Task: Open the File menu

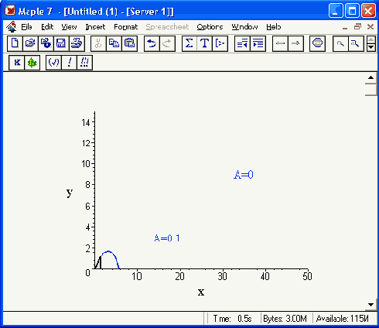Action: pyautogui.click(x=26, y=27)
